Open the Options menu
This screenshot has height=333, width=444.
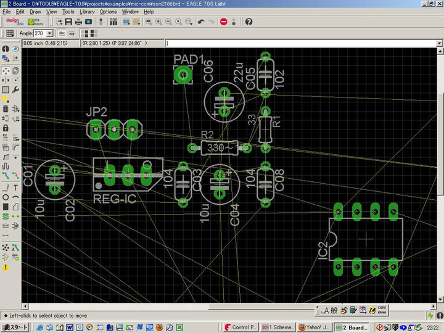click(x=108, y=12)
